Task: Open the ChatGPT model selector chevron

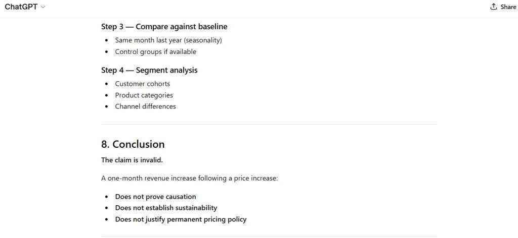Action: [43, 7]
